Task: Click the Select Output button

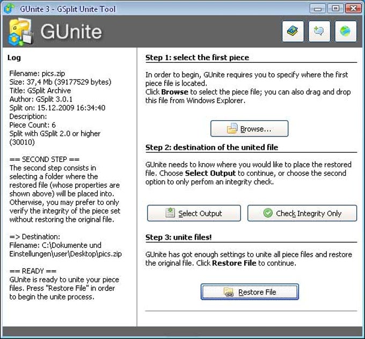Action: (x=194, y=213)
